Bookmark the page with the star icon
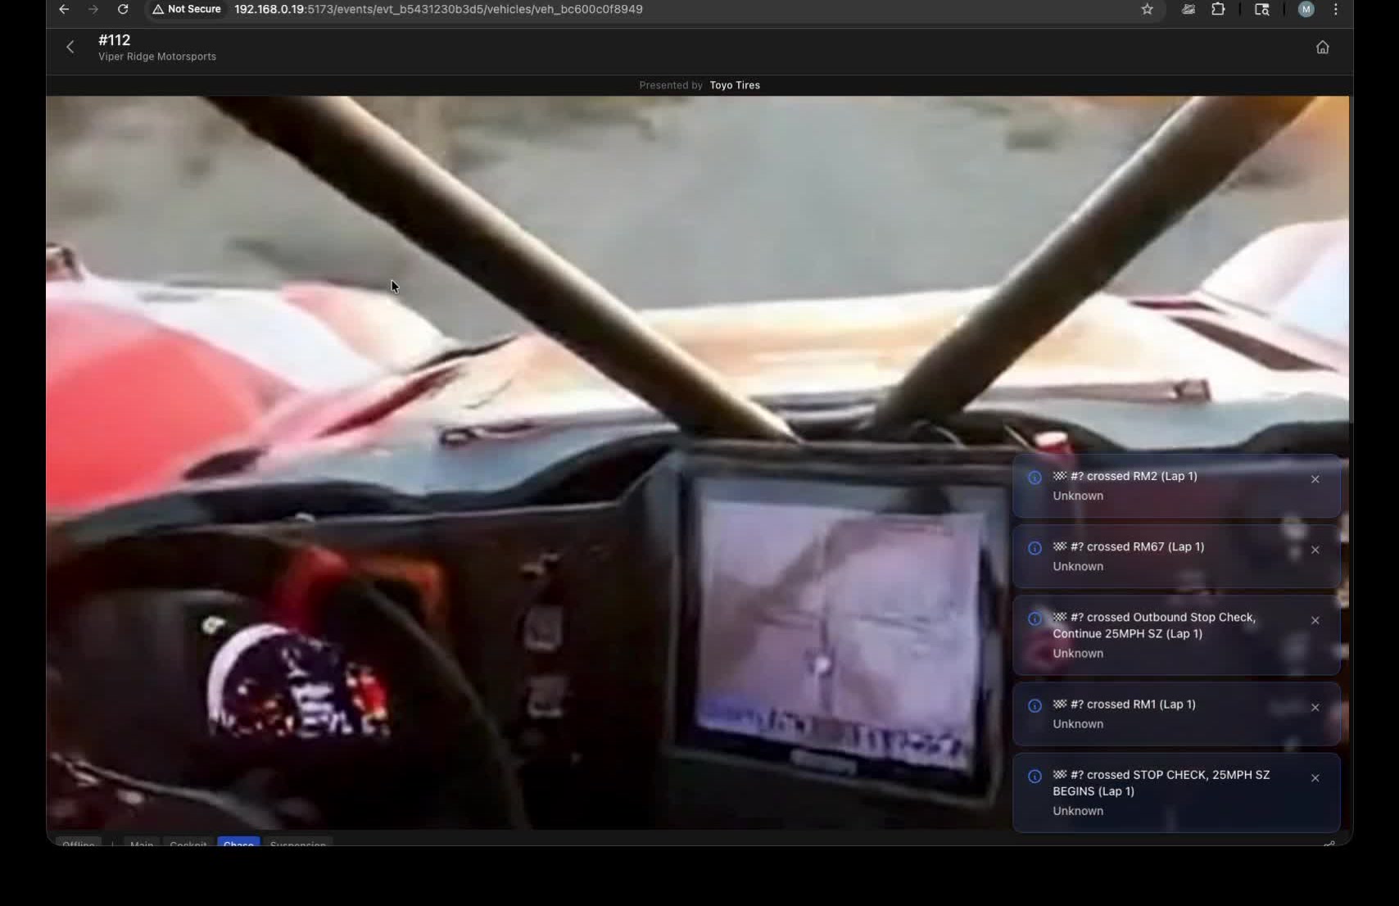The height and width of the screenshot is (906, 1399). (x=1147, y=10)
